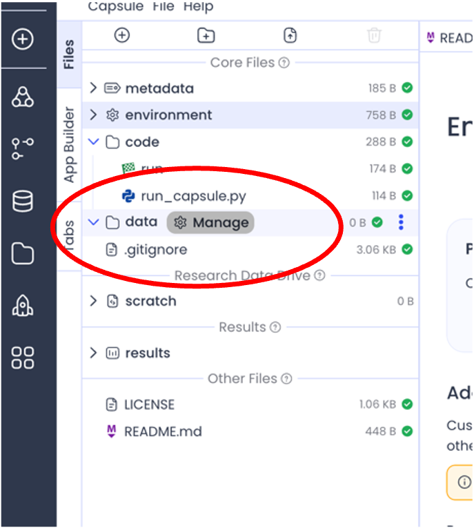The height and width of the screenshot is (528, 474).
Task: Open the Help menu
Action: point(198,7)
